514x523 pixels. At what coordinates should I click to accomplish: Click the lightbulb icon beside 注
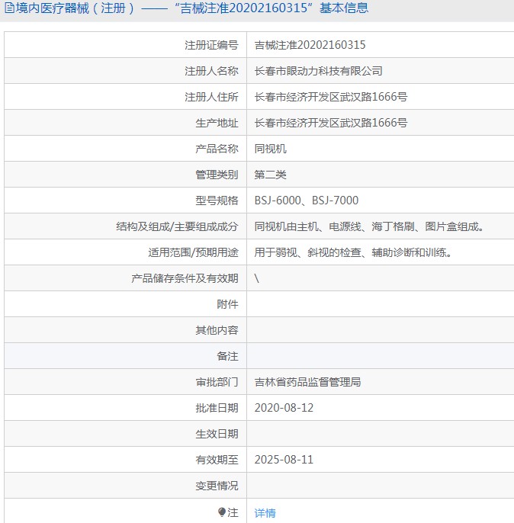222,512
